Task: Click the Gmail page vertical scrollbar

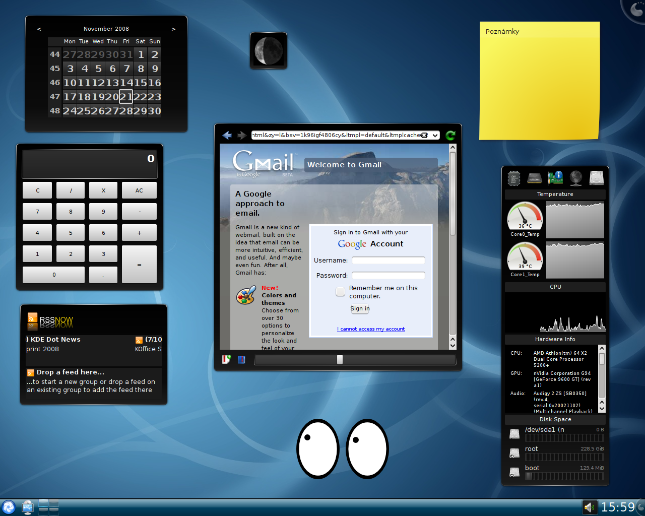Action: tap(453, 246)
